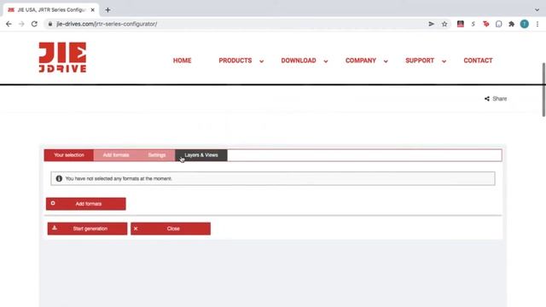The image size is (546, 307).
Task: Open a new browser tab
Action: click(107, 10)
